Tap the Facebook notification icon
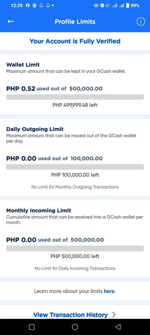 coord(28,5)
